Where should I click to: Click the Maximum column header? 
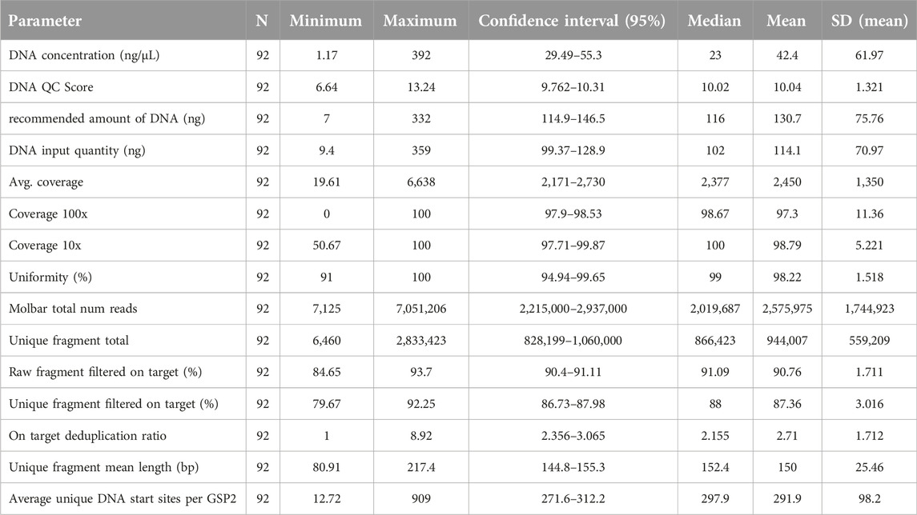(420, 21)
